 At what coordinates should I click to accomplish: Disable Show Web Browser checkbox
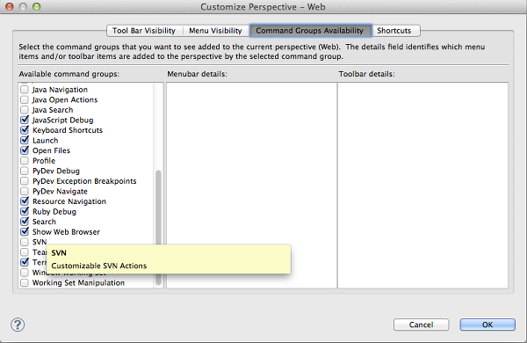pos(25,231)
